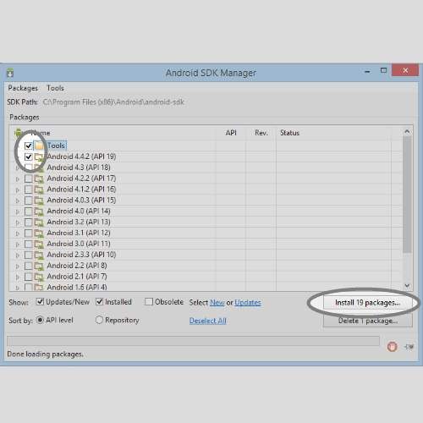This screenshot has height=423, width=423.
Task: Click the red stop loading icon
Action: point(392,346)
